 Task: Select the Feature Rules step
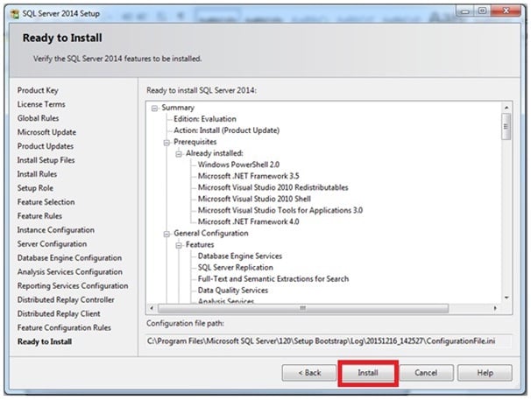[x=39, y=216]
